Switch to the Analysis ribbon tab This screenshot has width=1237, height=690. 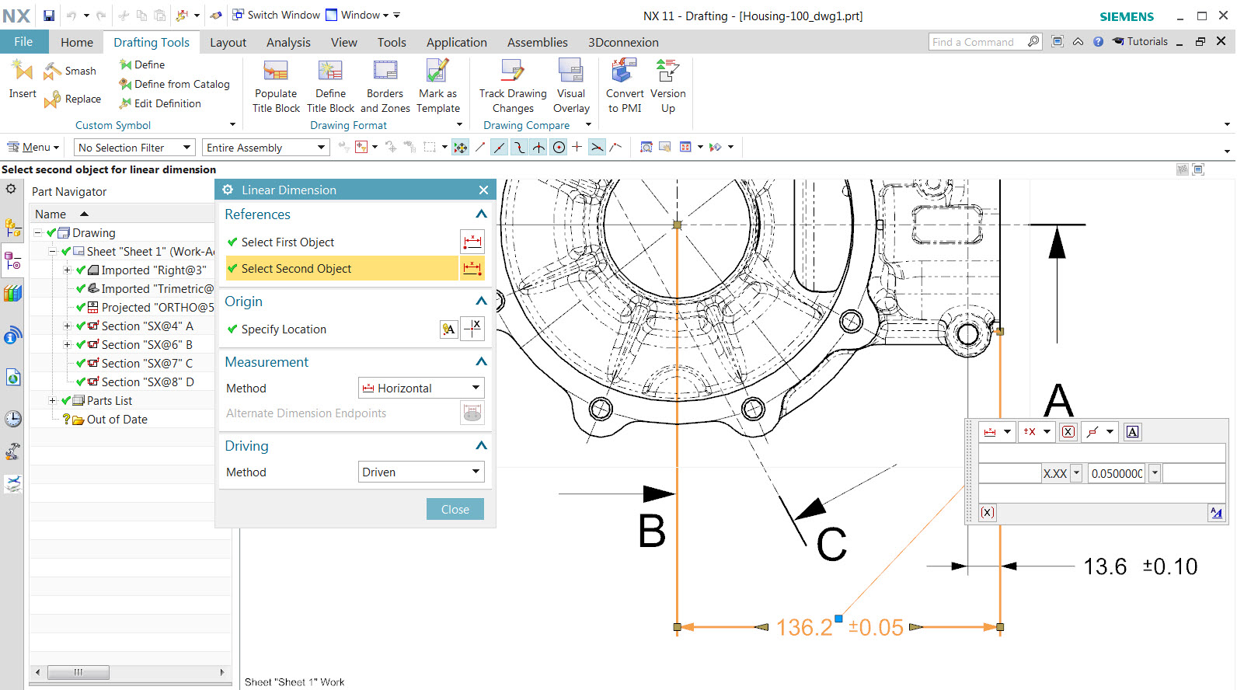pyautogui.click(x=288, y=43)
